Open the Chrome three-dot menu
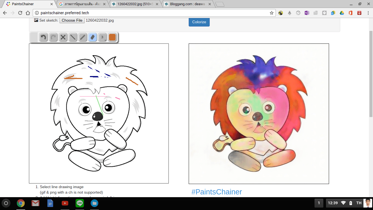Image resolution: width=373 pixels, height=210 pixels. [x=368, y=13]
